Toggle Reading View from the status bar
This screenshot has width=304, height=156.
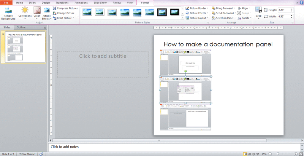click(x=253, y=154)
